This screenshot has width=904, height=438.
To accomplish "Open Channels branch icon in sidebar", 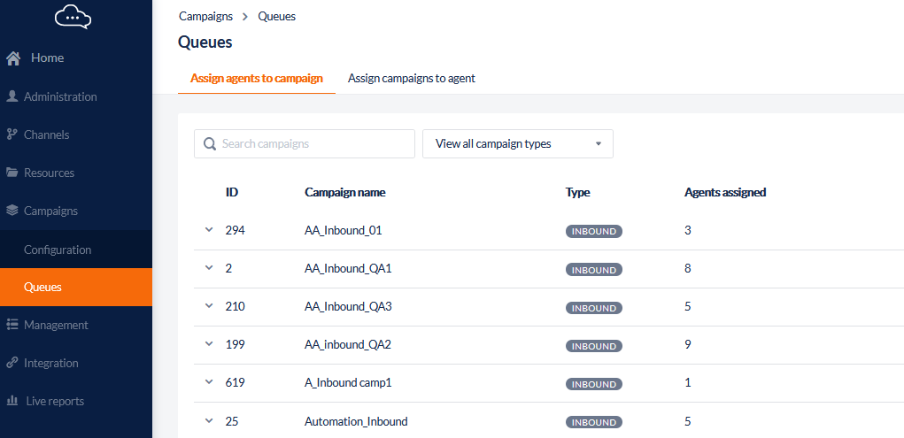I will pos(12,134).
